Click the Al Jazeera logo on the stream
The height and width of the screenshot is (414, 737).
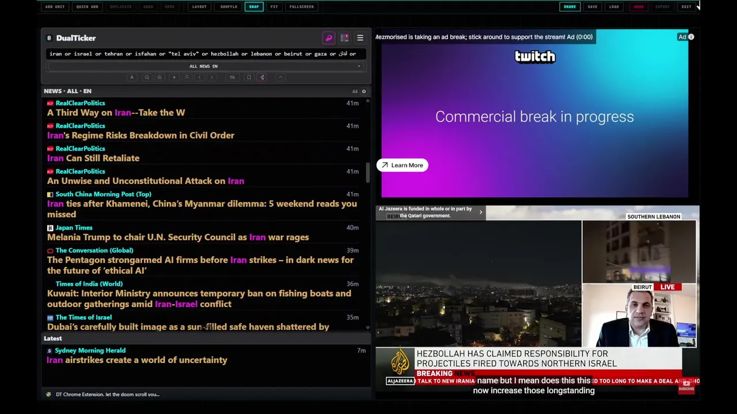click(400, 365)
